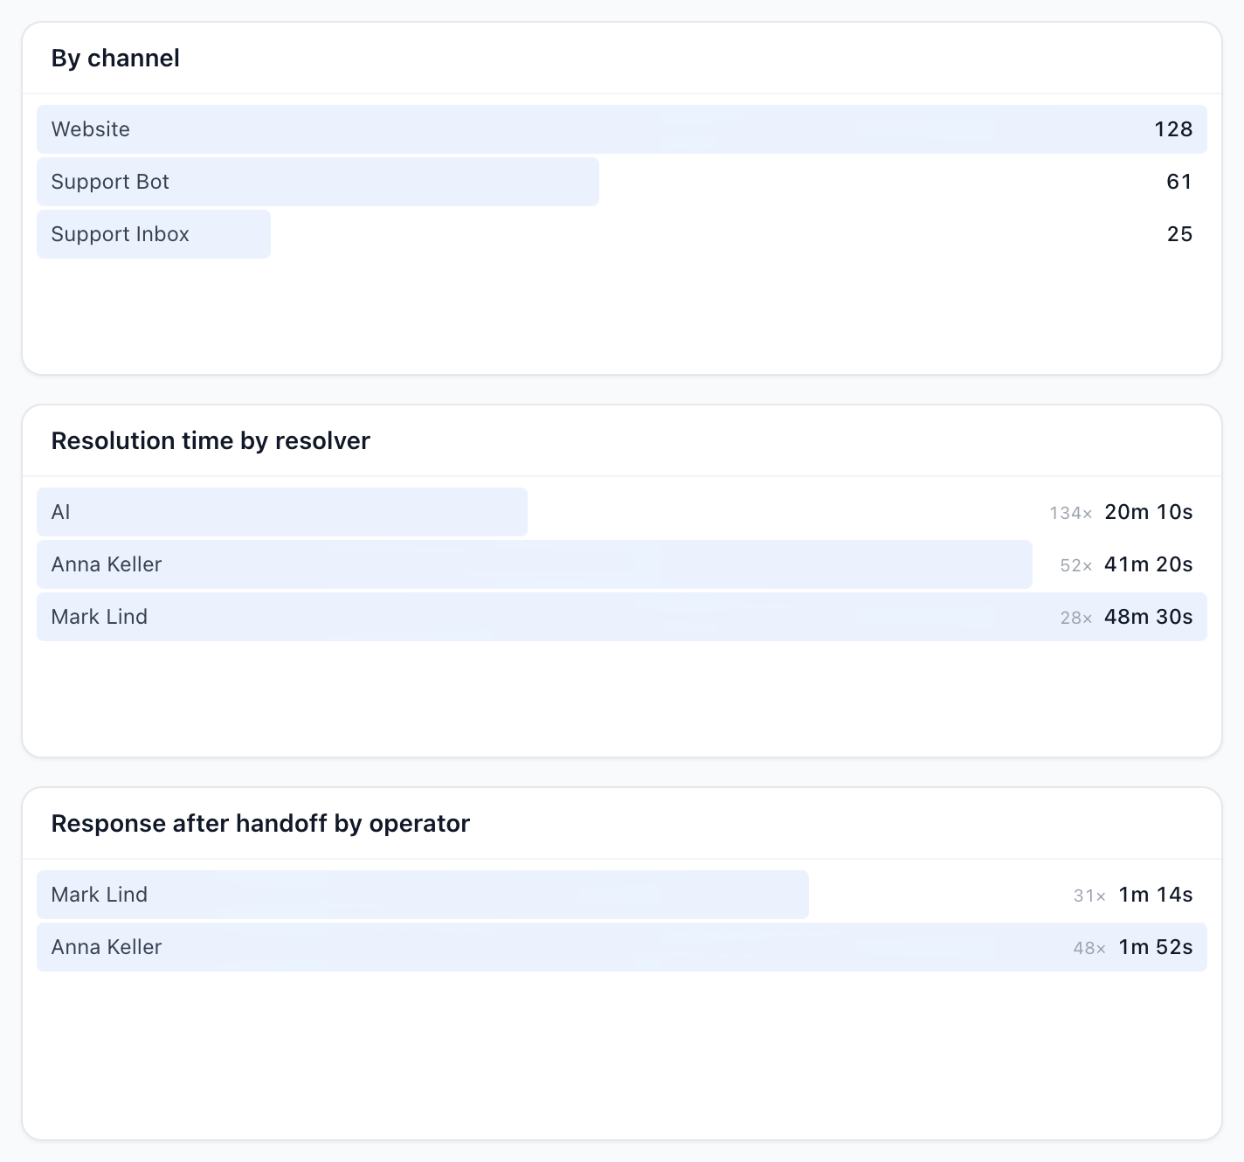Click the AI resolution count "134×"
The height and width of the screenshot is (1162, 1244).
[1071, 514]
